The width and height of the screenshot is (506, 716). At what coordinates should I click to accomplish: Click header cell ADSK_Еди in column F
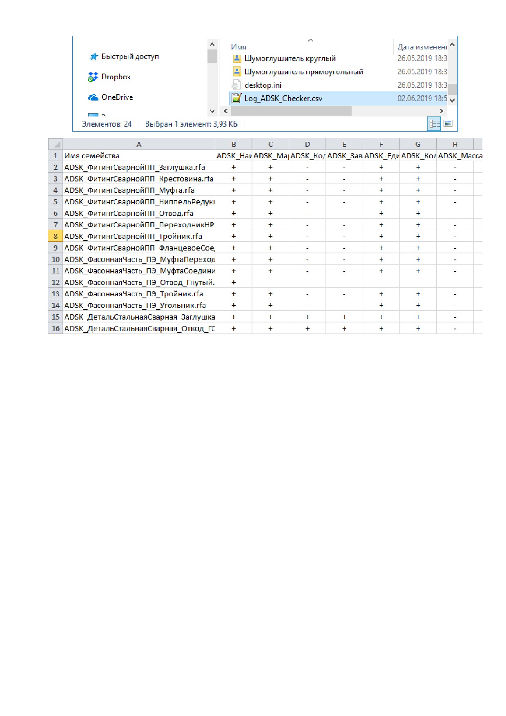381,155
